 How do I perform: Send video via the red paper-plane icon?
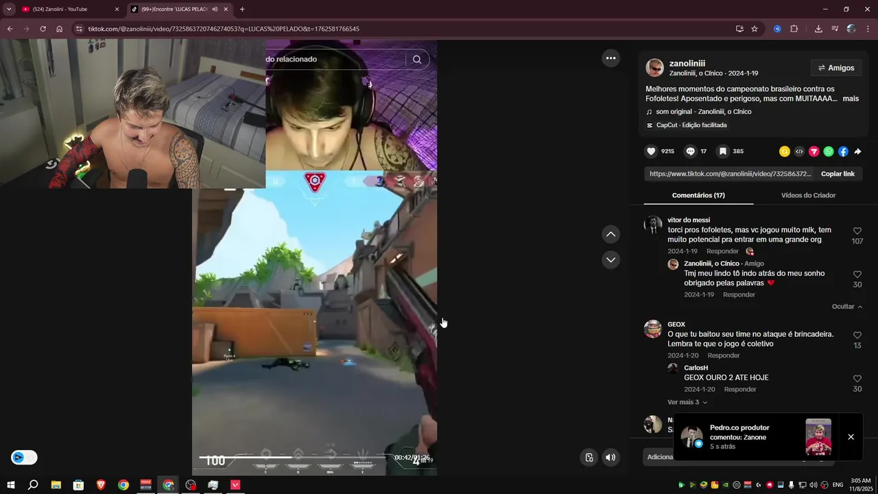[x=814, y=152]
